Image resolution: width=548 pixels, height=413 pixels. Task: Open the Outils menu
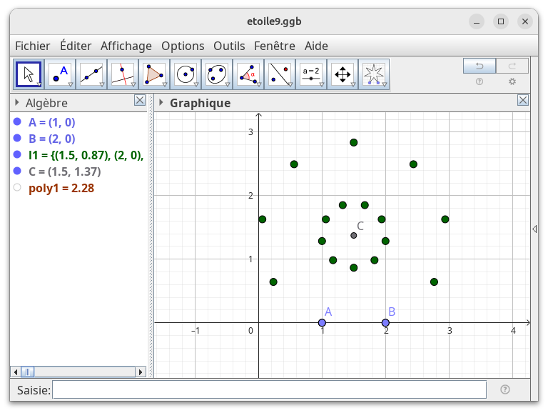click(229, 46)
